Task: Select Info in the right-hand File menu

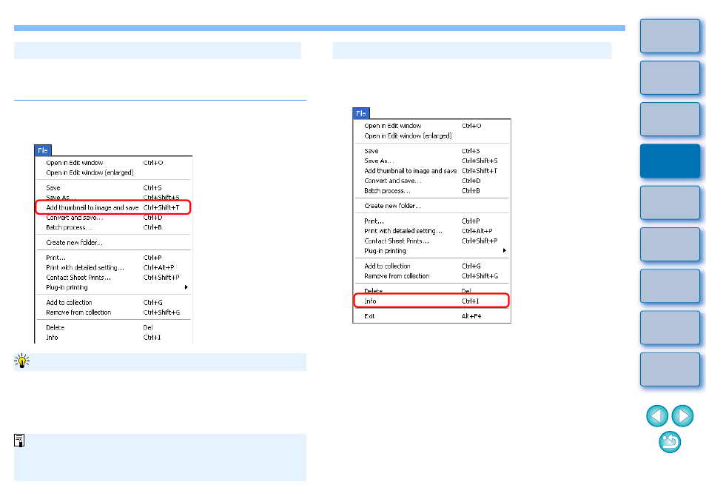Action: click(x=431, y=301)
